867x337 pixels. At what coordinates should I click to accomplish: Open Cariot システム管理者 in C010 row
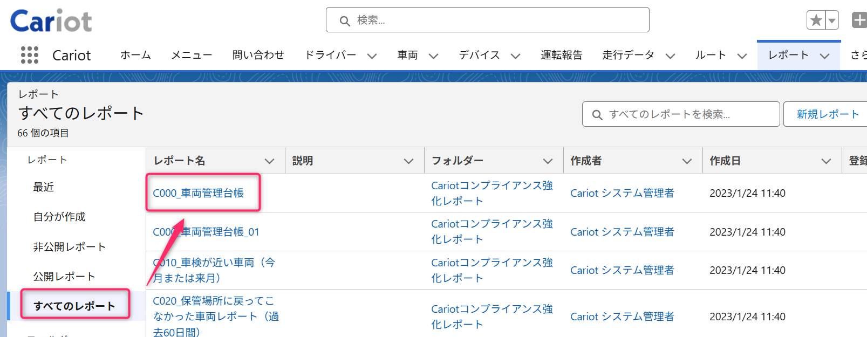[622, 270]
